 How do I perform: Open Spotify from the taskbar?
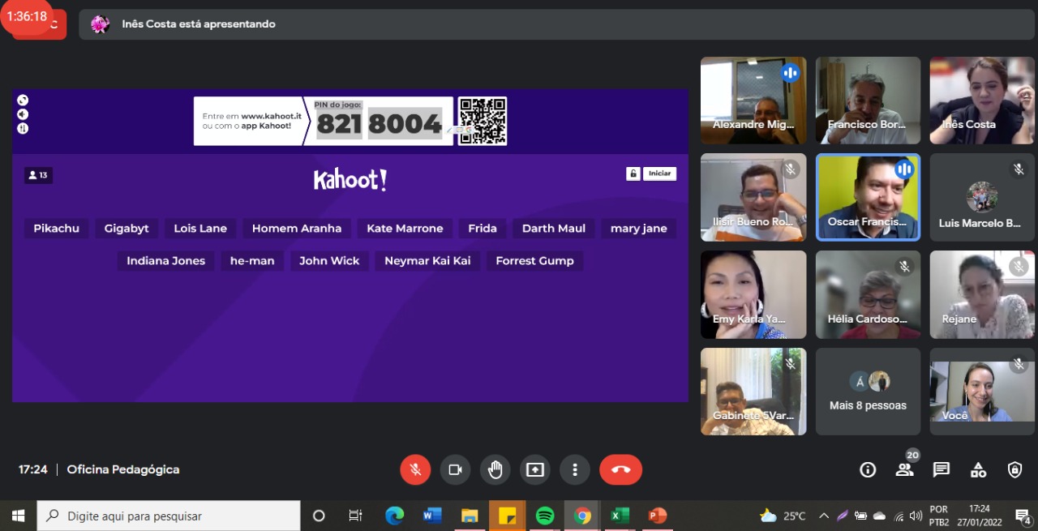[545, 516]
